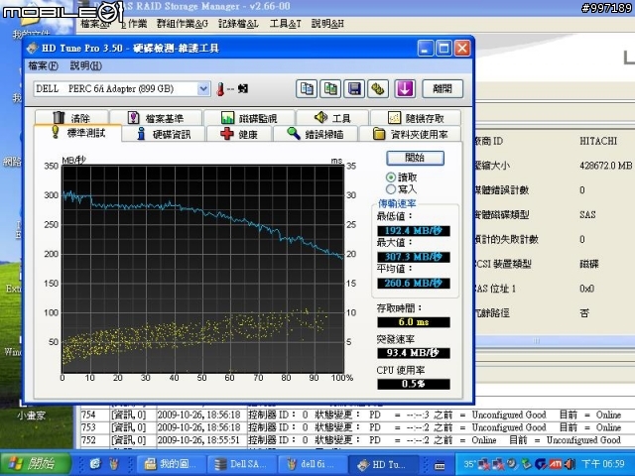Click volume speaker tray icon
The width and height of the screenshot is (635, 476).
click(571, 464)
